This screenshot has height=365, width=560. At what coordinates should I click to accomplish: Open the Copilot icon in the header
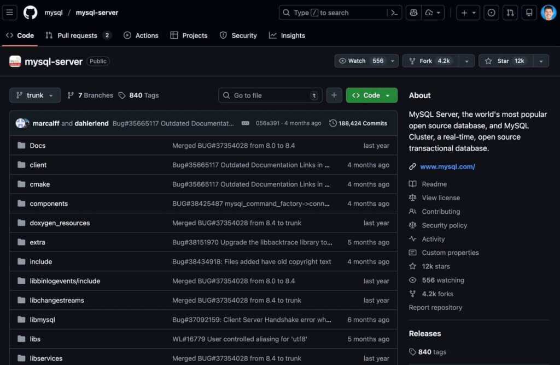coord(413,12)
